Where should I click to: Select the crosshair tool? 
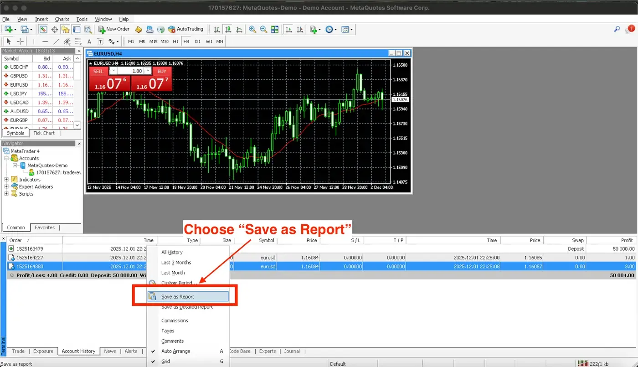pos(20,41)
